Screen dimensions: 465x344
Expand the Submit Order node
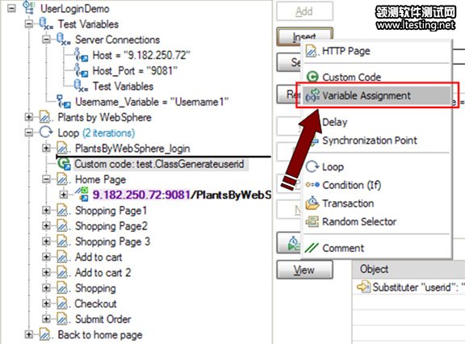pyautogui.click(x=46, y=319)
